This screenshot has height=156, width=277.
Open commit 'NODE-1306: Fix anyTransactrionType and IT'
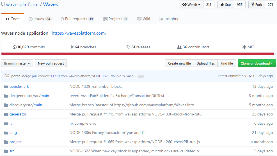tap(107, 133)
